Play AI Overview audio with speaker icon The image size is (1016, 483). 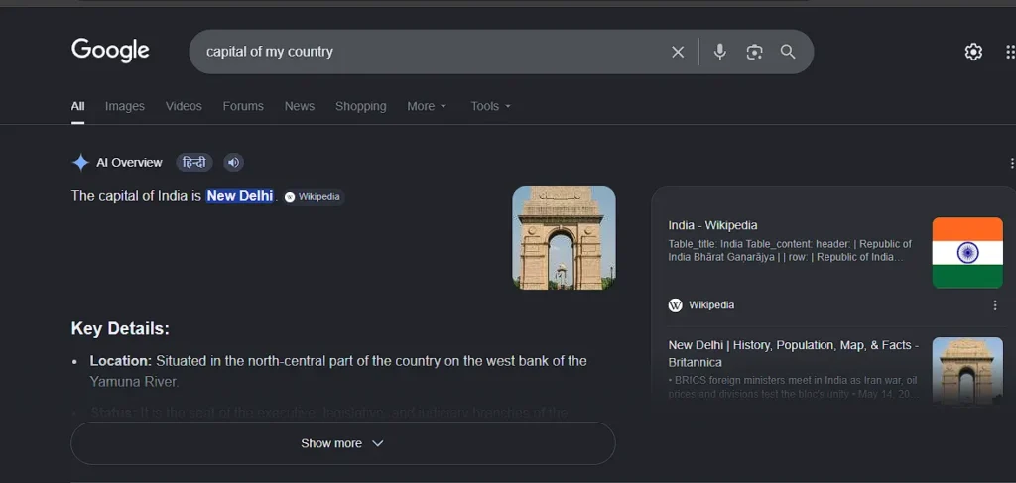point(234,163)
